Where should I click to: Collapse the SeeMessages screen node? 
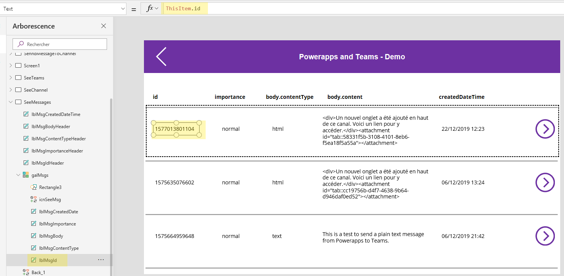point(10,102)
